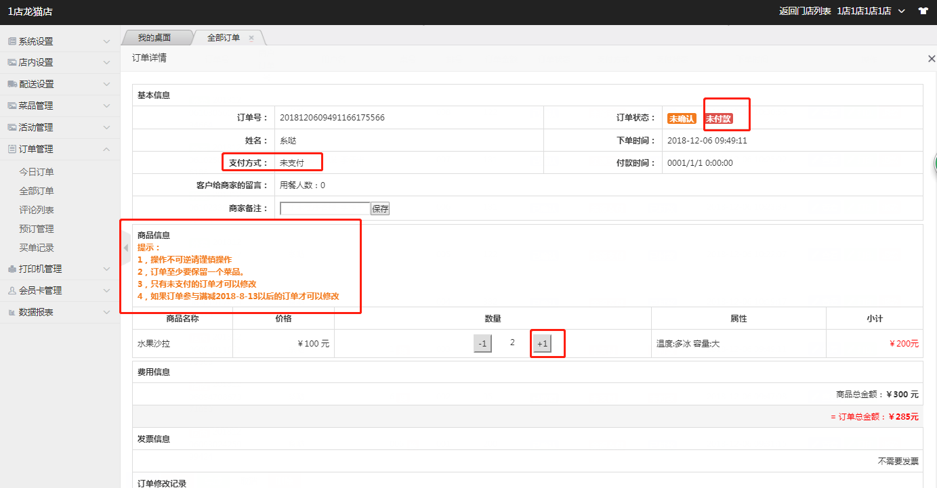Image resolution: width=937 pixels, height=488 pixels.
Task: Click the 会员卡管理 user icon
Action: tap(12, 290)
